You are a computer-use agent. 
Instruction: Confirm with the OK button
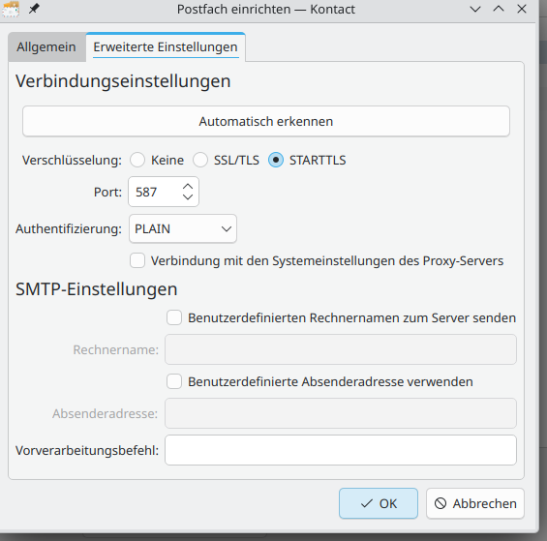[x=379, y=503]
